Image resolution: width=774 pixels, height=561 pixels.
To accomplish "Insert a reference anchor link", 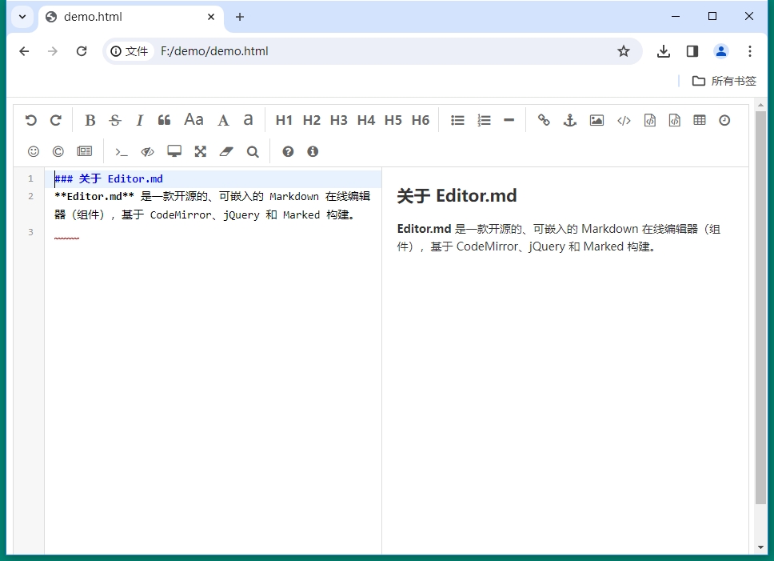I will [570, 120].
